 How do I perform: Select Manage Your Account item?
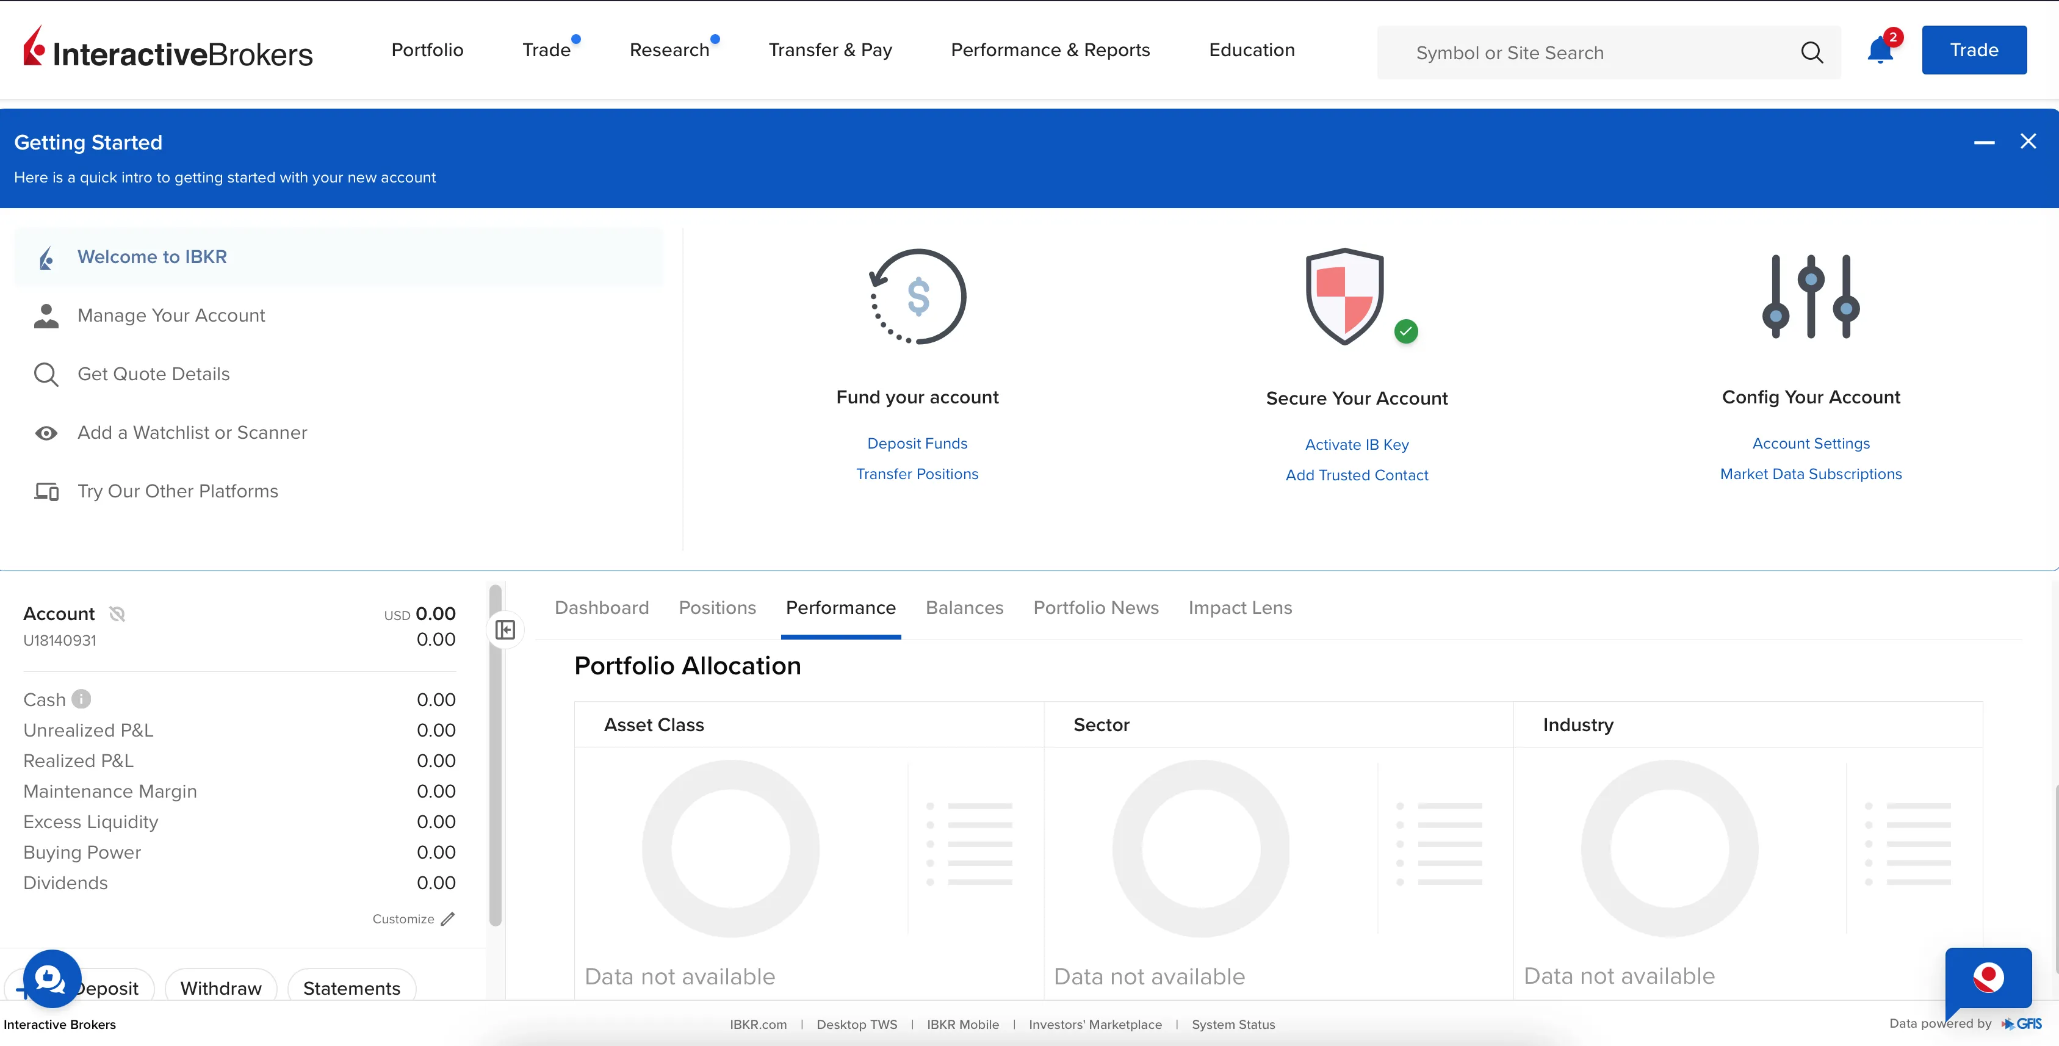(x=339, y=316)
